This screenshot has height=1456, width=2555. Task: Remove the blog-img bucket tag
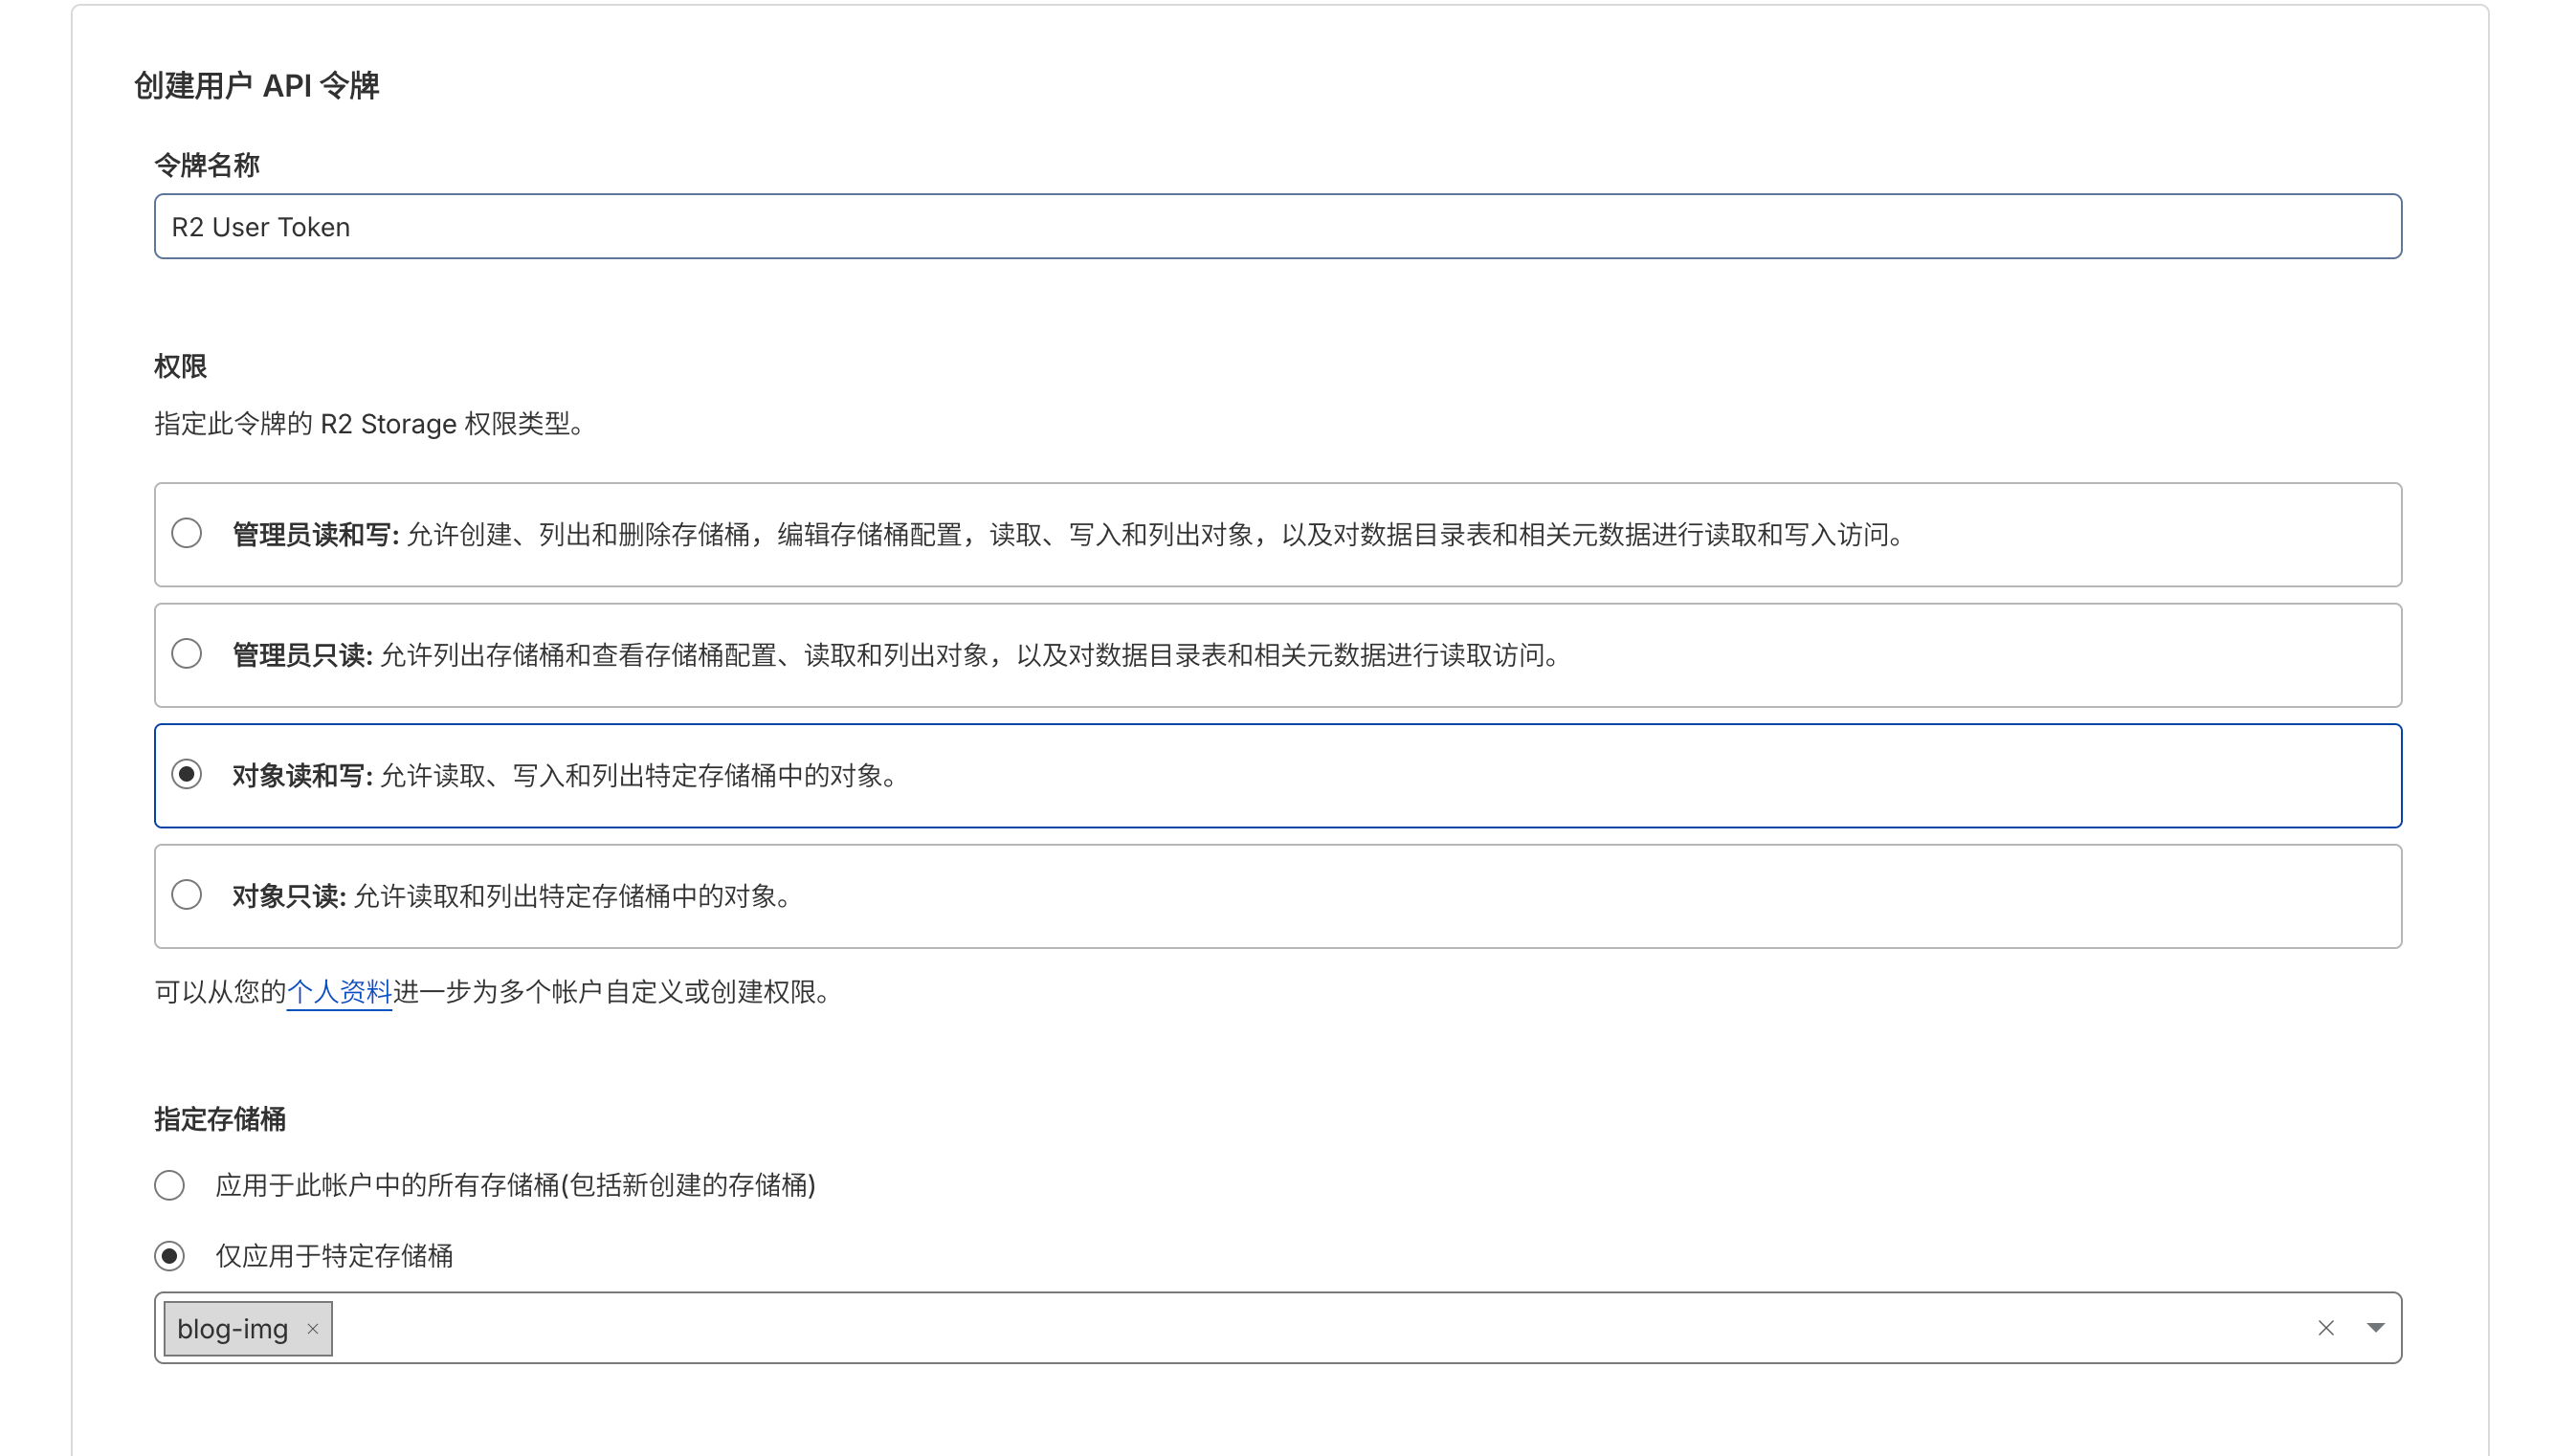[312, 1328]
